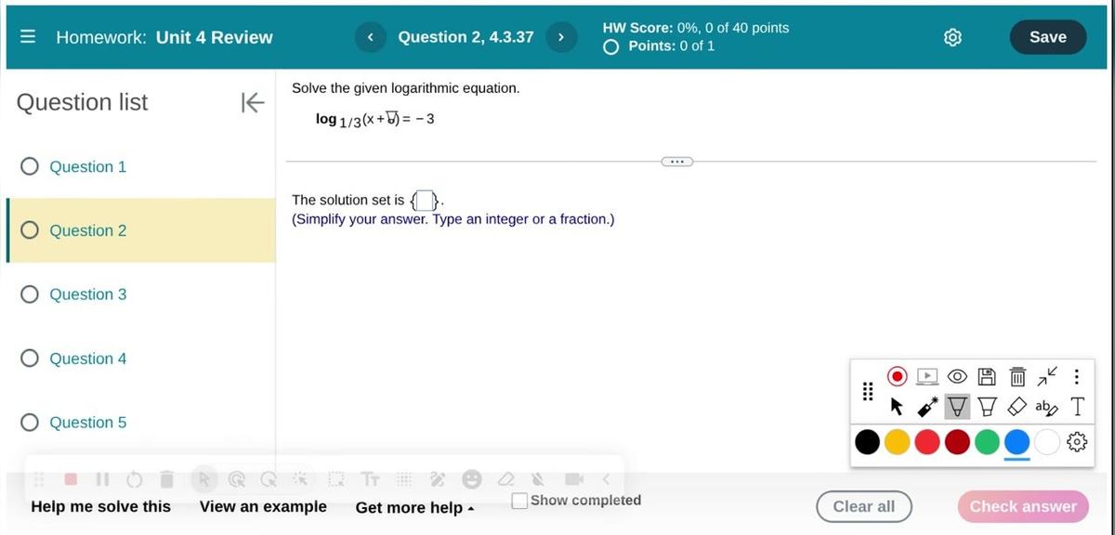Click the Help me solve this option
The image size is (1115, 535).
click(99, 507)
